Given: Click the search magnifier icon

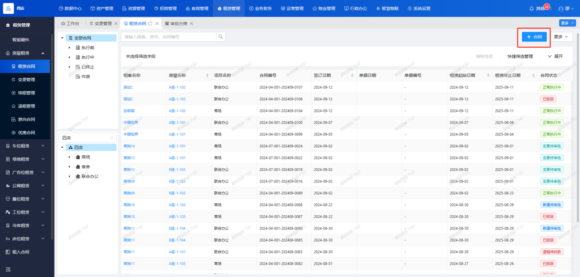Looking at the screenshot, I should (x=221, y=37).
